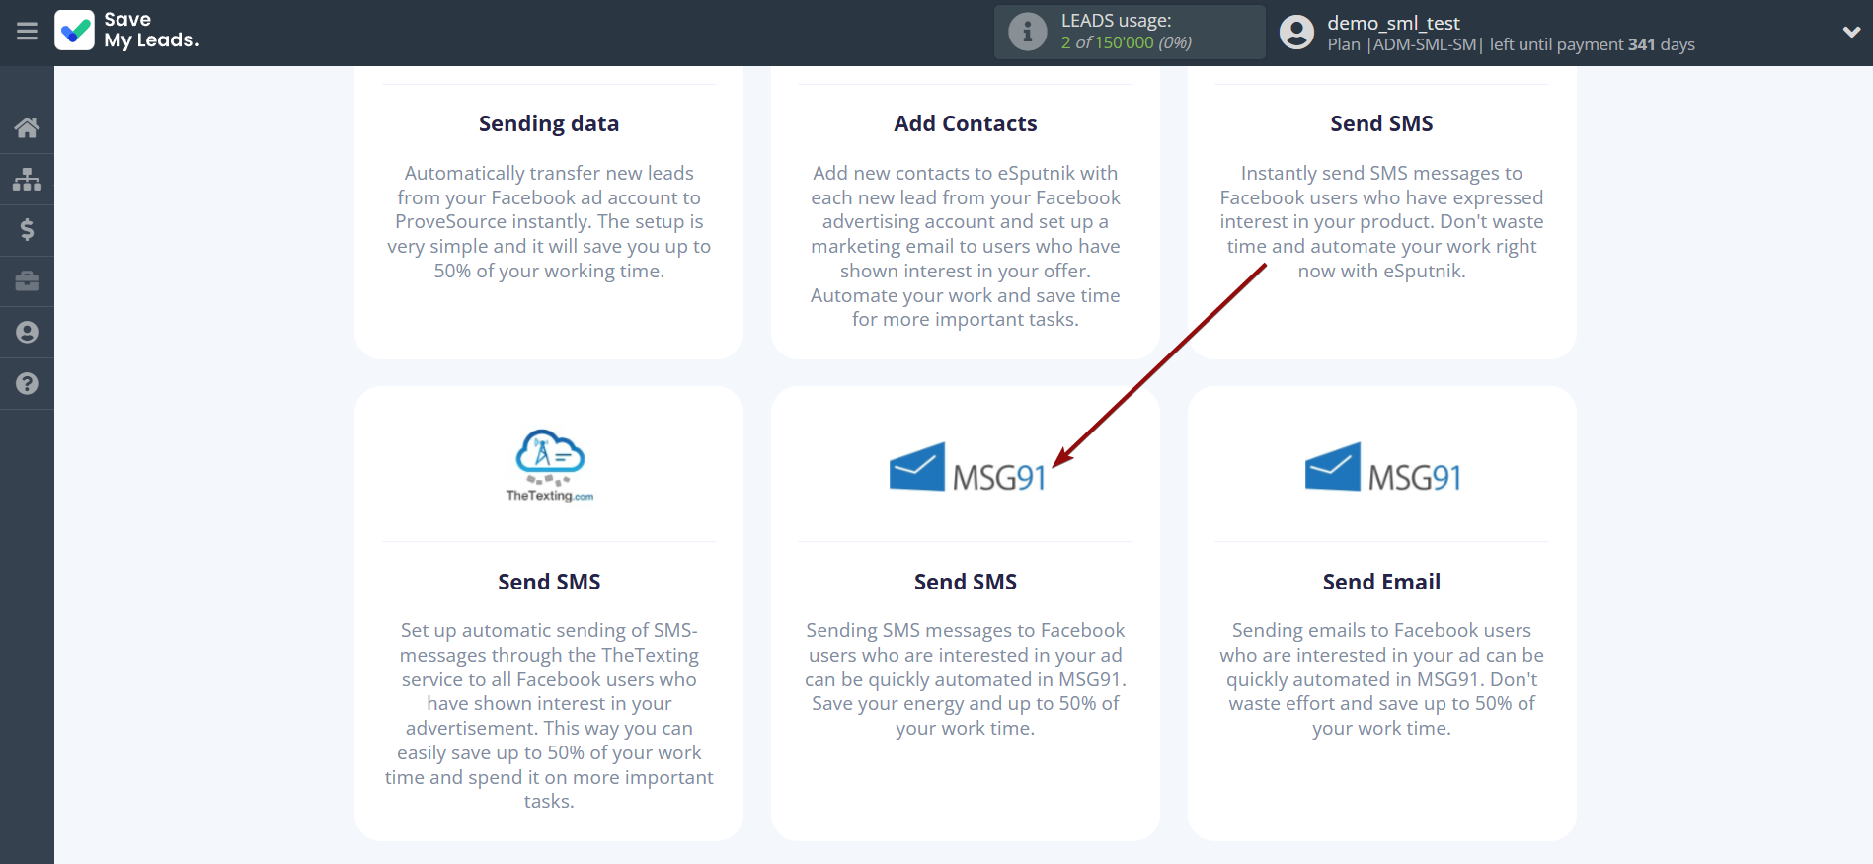The image size is (1873, 864).
Task: Click the eSputnik Add Contacts title
Action: (965, 123)
